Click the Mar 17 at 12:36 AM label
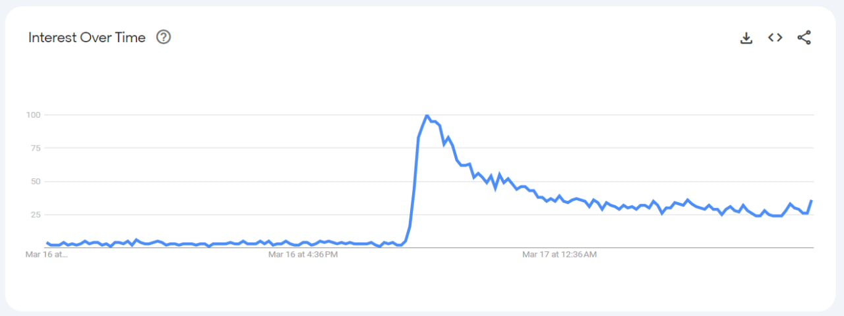This screenshot has height=316, width=844. click(x=559, y=254)
